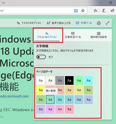Screen dimensions: 116x124
Task: Choose the violet swatch second in bottom row
Action: coord(50,109)
